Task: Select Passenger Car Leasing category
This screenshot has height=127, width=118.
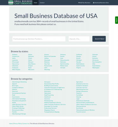Action: pyautogui.click(x=51, y=106)
